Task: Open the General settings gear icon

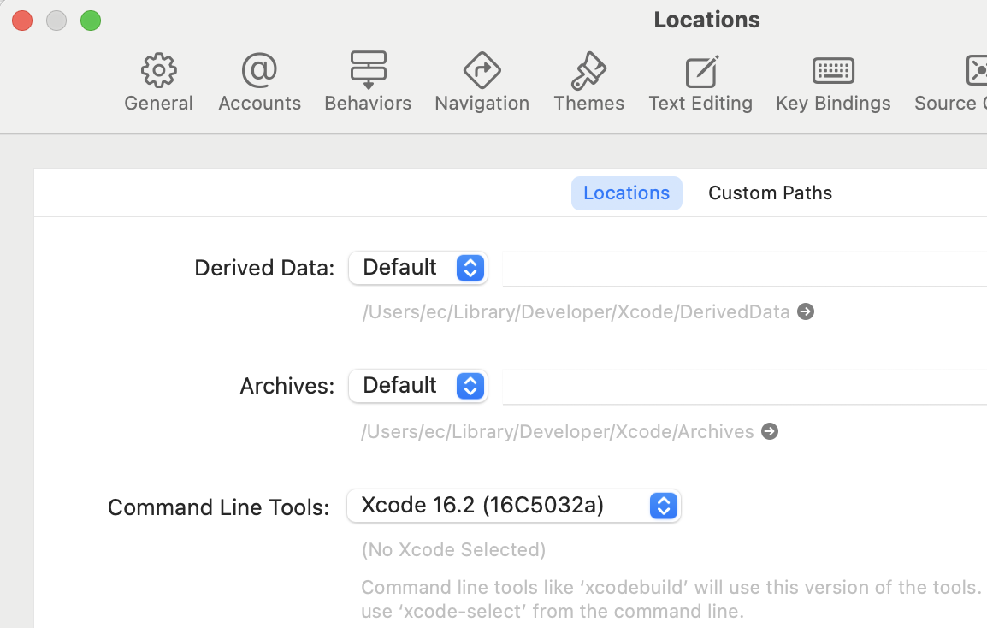Action: click(158, 71)
